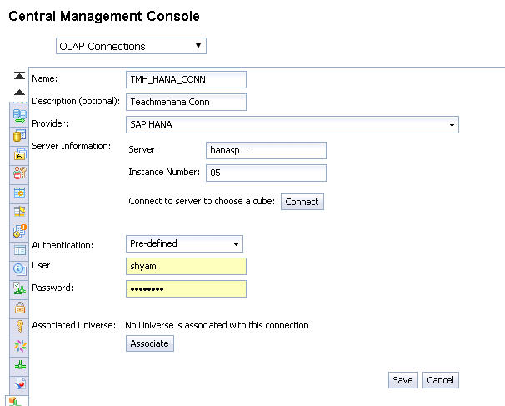The height and width of the screenshot is (406, 505).
Task: Click the 'Central Management Console' title
Action: click(x=104, y=16)
